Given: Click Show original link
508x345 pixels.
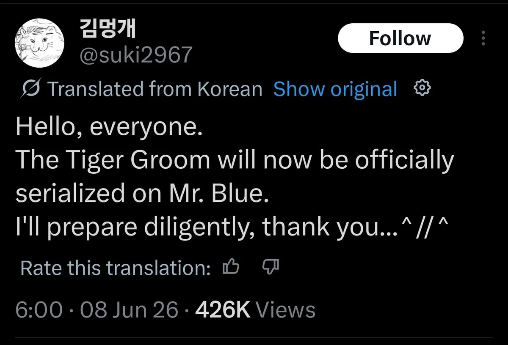Looking at the screenshot, I should [335, 89].
